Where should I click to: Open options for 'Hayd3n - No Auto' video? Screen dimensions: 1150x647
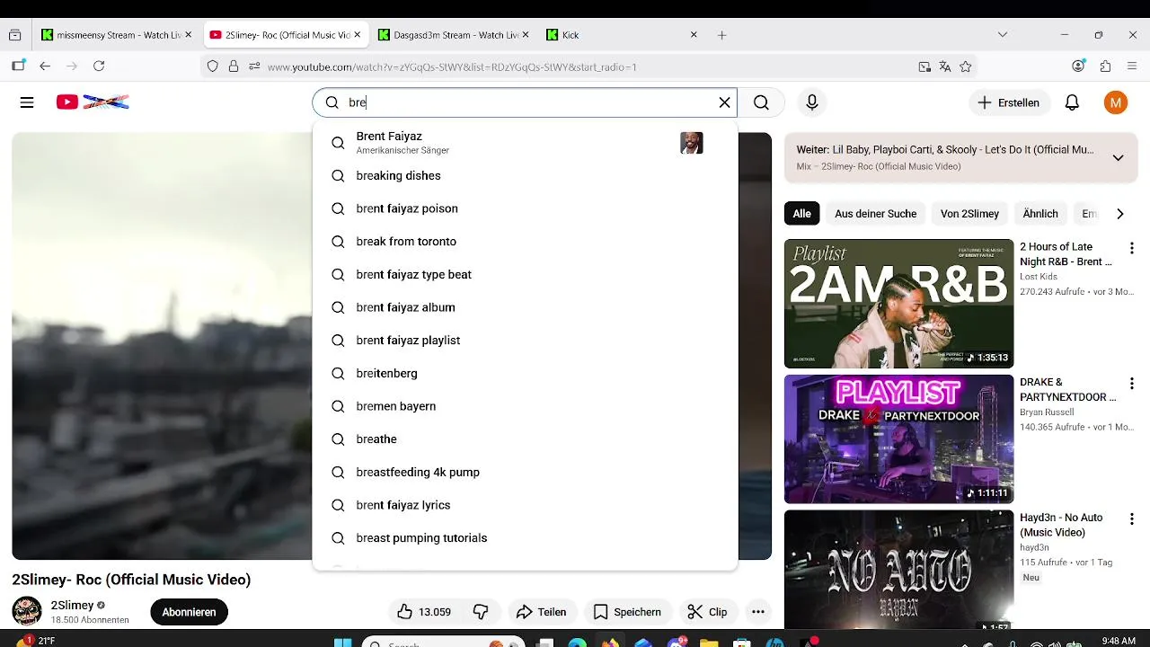pos(1131,519)
